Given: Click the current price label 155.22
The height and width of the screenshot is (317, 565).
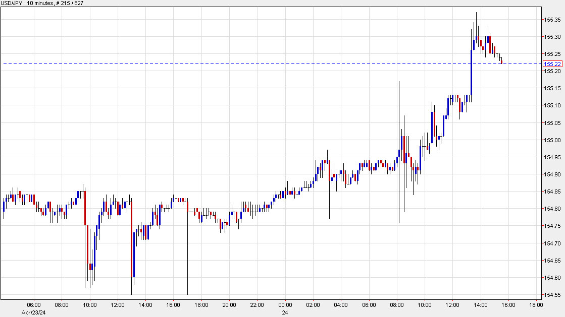Looking at the screenshot, I should [x=552, y=64].
